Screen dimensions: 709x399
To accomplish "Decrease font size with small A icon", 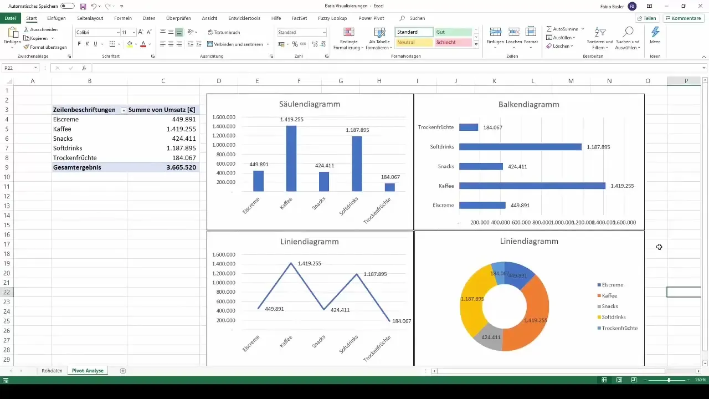I will (150, 33).
